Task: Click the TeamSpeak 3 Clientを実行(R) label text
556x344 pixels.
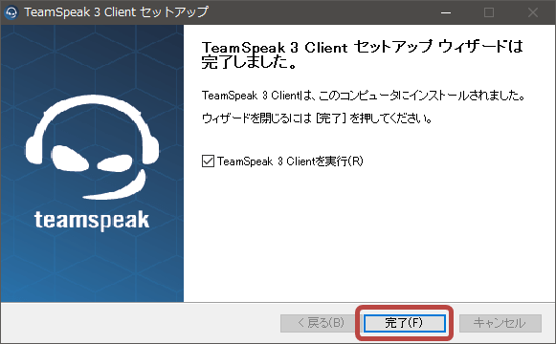Action: [290, 161]
